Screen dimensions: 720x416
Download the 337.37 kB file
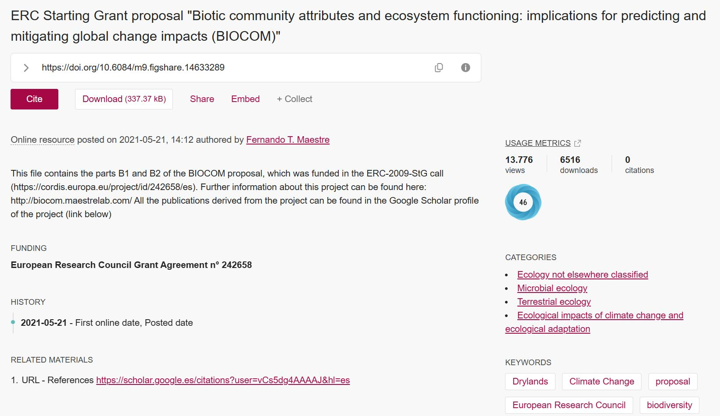point(124,99)
